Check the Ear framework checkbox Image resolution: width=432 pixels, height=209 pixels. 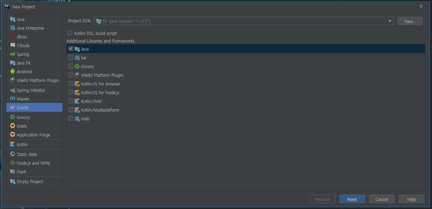71,58
